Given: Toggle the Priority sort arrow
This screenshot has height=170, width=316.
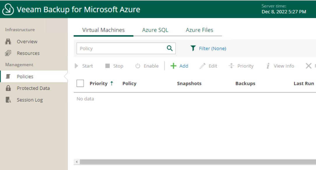Looking at the screenshot, I should pos(113,83).
